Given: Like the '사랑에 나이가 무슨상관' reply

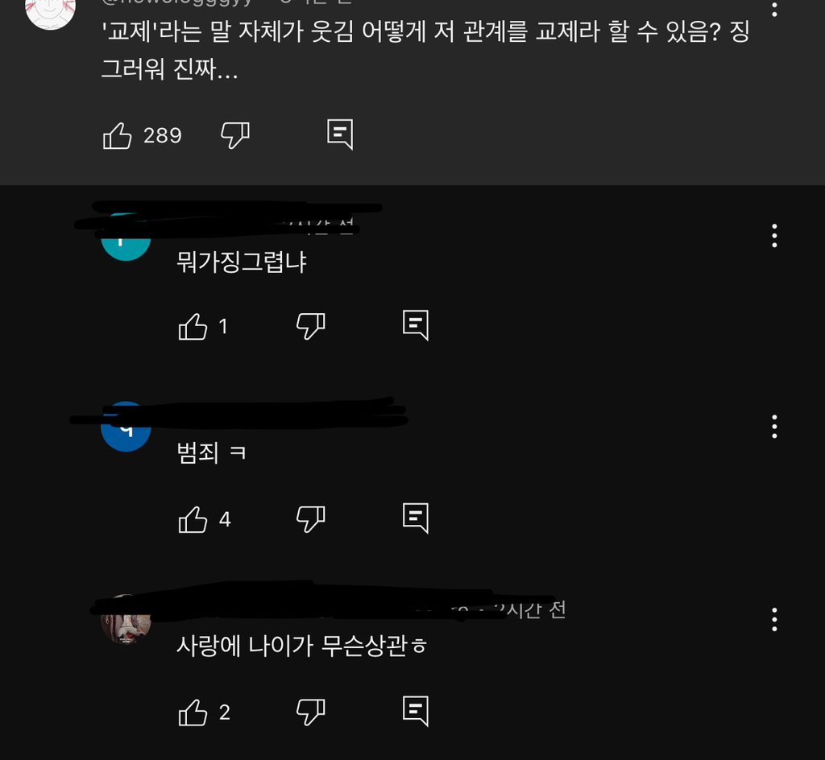Looking at the screenshot, I should click(x=193, y=712).
